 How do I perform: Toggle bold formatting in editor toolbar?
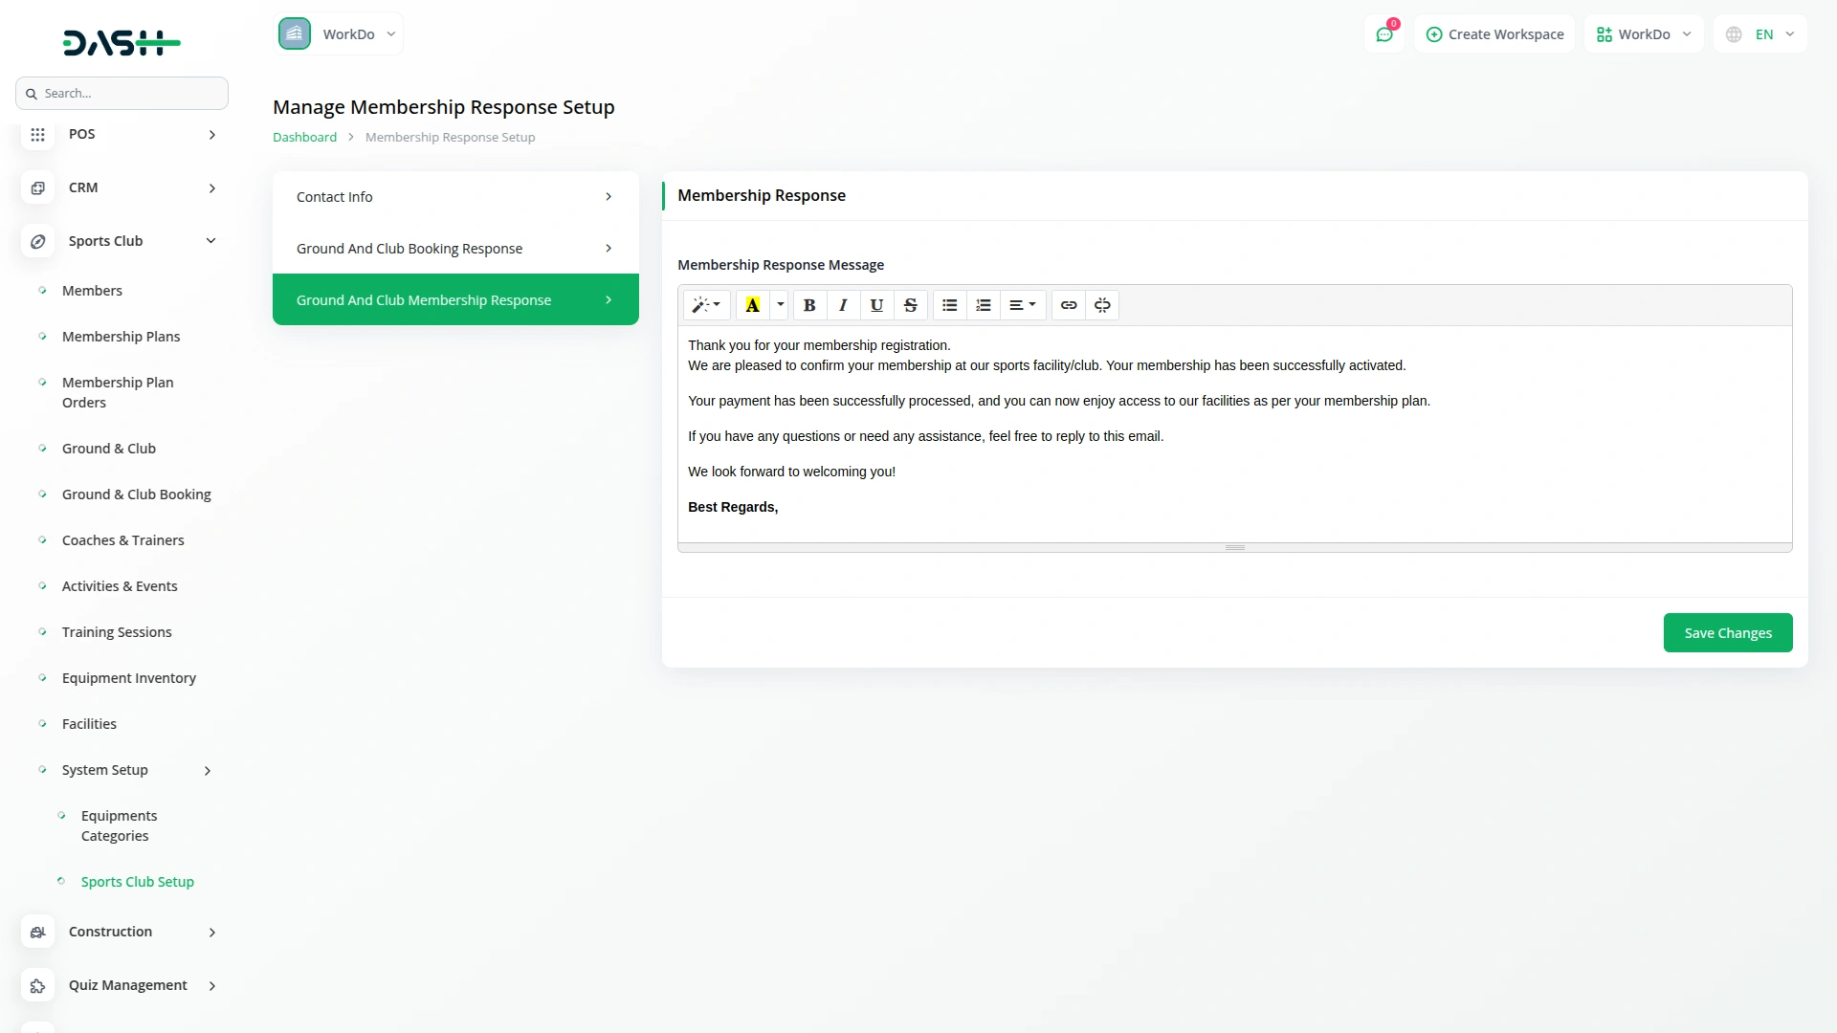coord(809,305)
